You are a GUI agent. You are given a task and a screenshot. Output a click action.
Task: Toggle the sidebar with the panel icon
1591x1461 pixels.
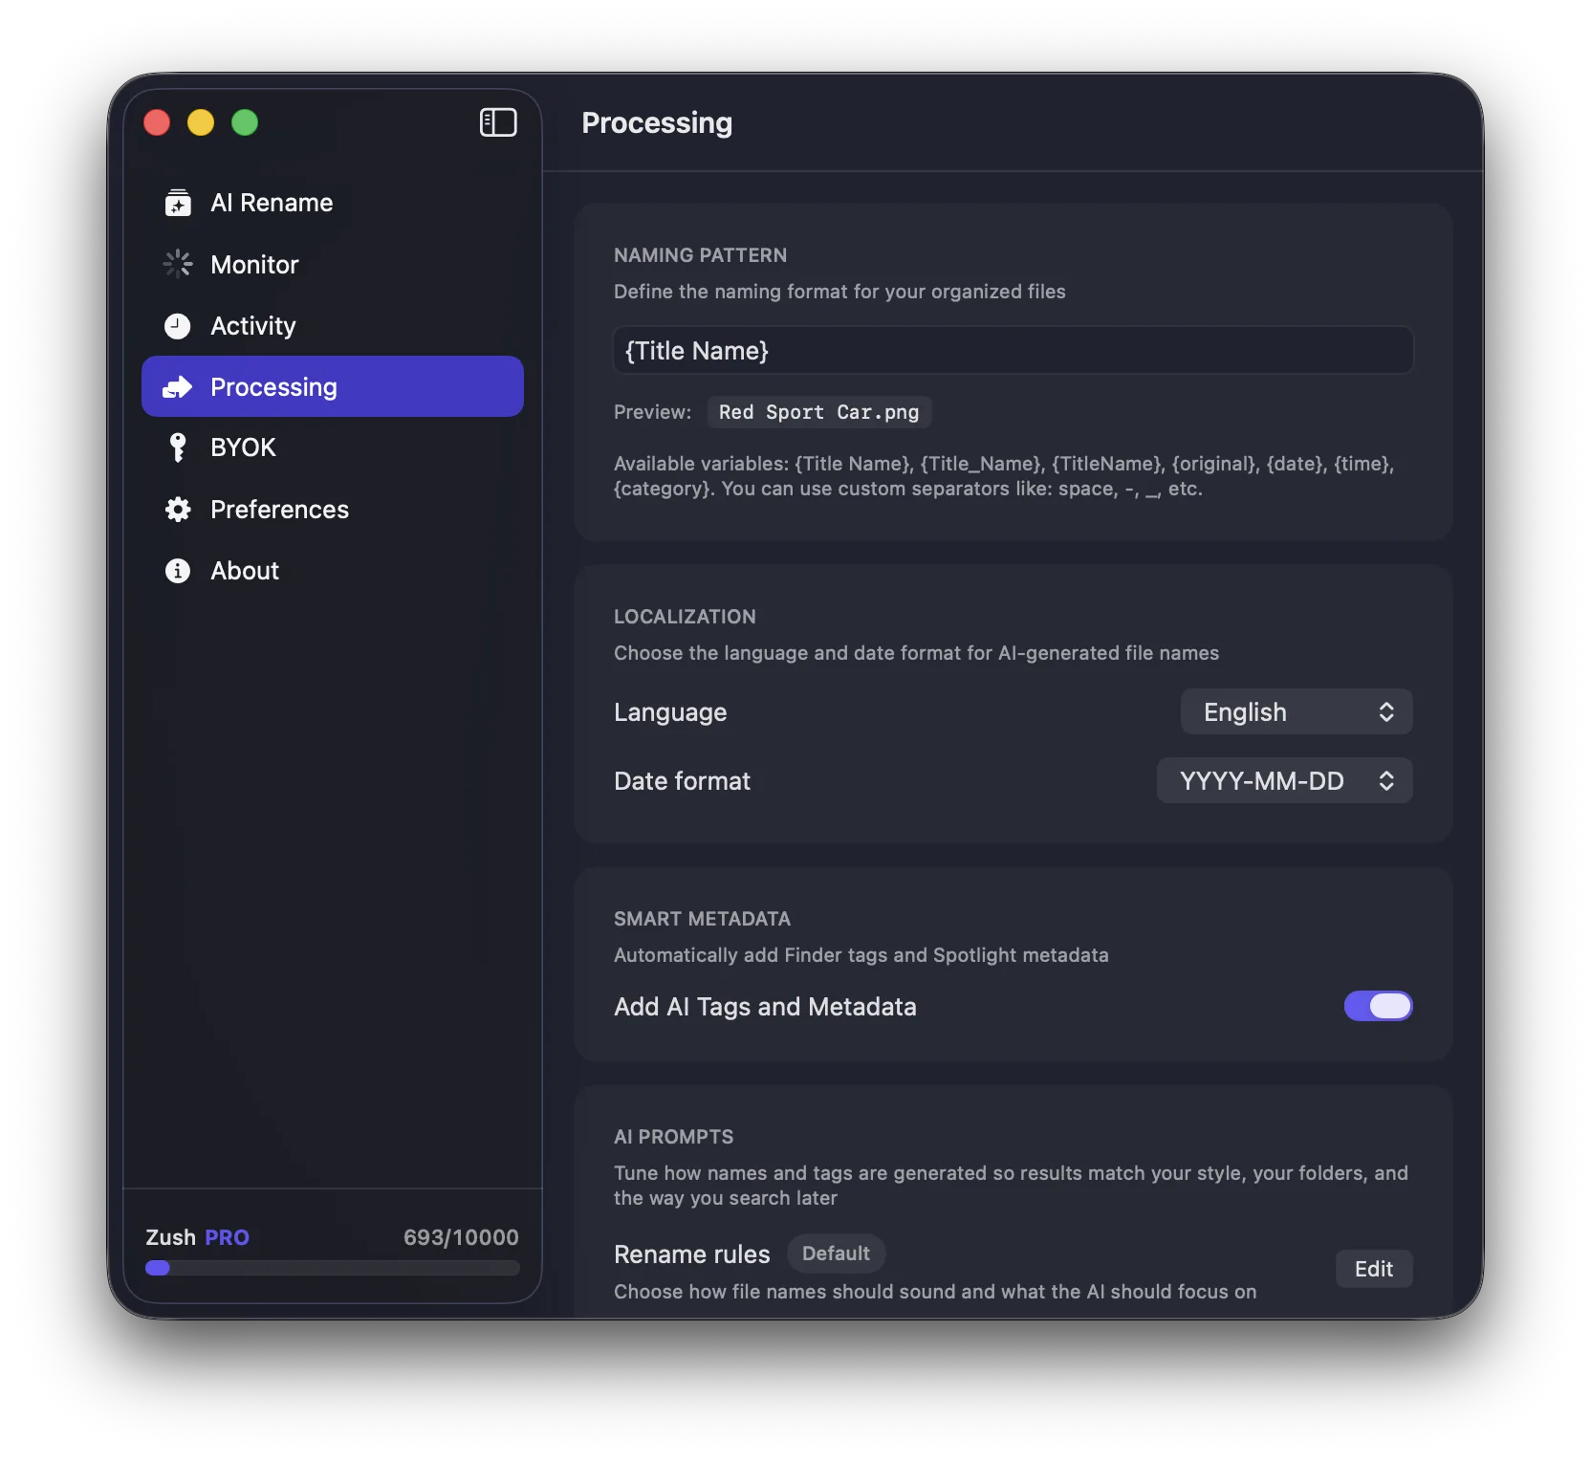pos(498,122)
